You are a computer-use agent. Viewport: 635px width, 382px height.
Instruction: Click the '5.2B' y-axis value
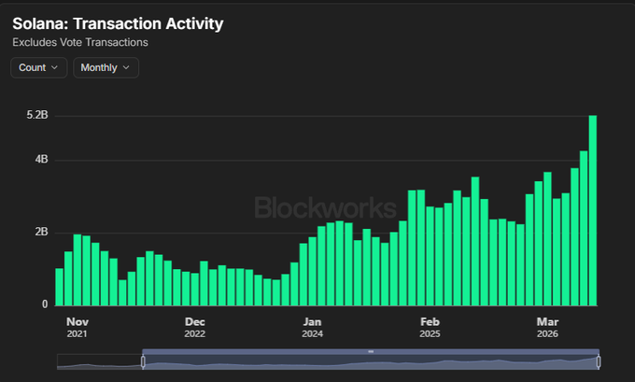(37, 115)
